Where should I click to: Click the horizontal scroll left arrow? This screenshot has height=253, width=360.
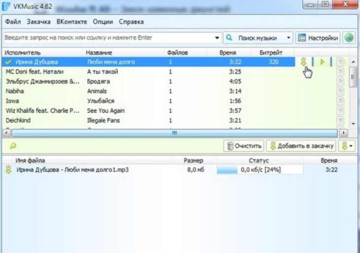click(x=6, y=133)
